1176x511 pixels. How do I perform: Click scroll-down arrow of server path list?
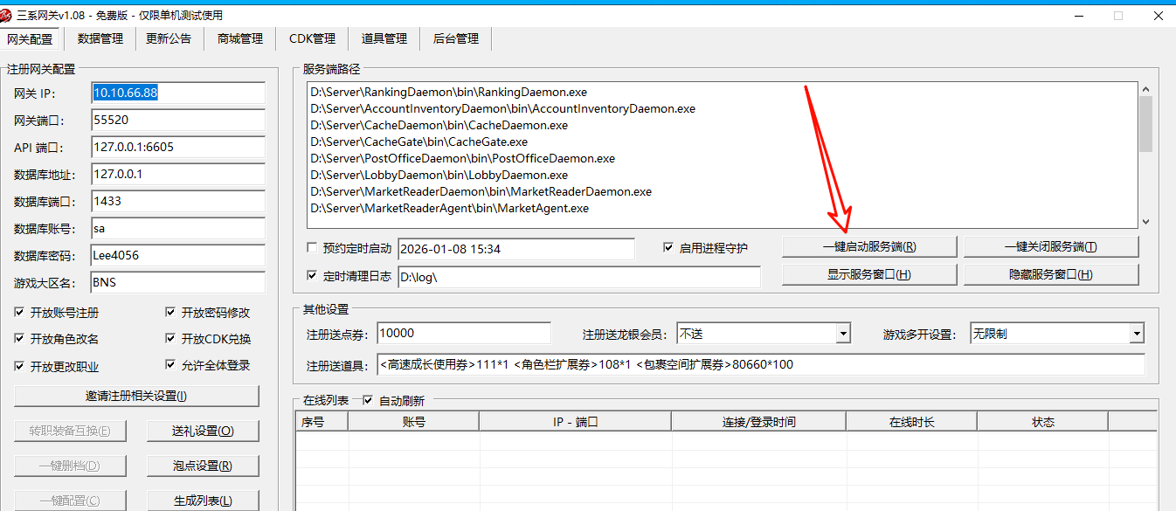click(1145, 222)
